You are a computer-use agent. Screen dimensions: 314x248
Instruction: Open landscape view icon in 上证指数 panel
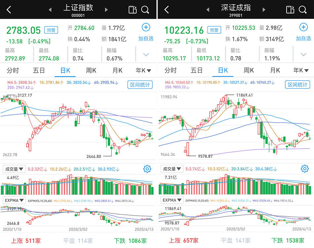point(133,10)
